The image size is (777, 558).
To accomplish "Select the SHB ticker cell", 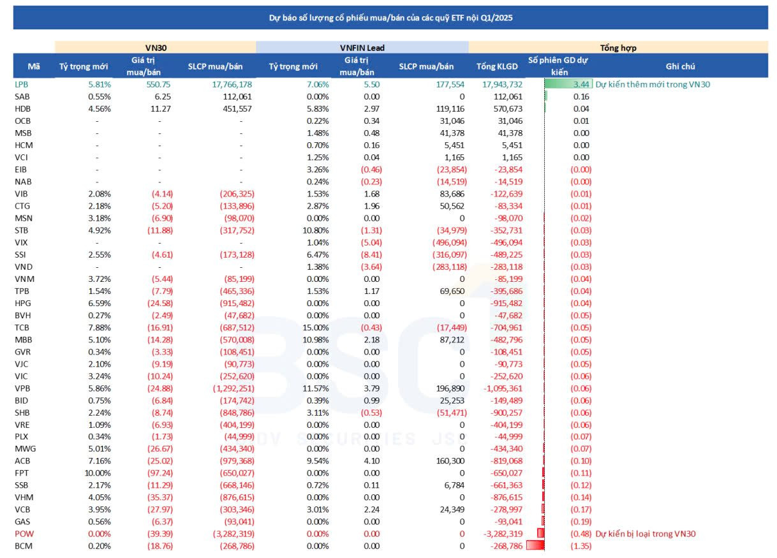I will click(x=21, y=412).
